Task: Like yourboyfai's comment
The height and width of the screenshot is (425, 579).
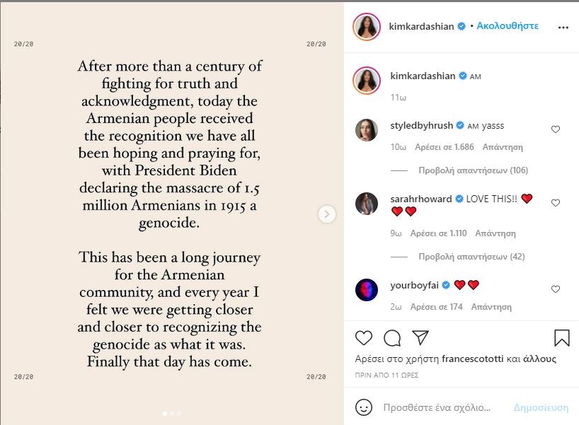Action: pos(556,289)
